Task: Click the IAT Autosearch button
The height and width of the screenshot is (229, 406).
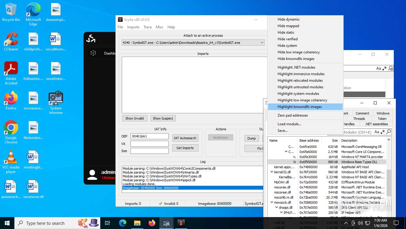Action: click(185, 138)
